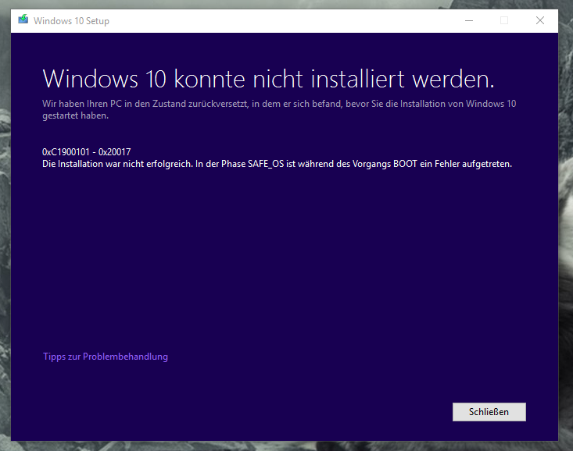Open the Tipps zur Problembehandlung link
This screenshot has width=573, height=451.
(106, 357)
